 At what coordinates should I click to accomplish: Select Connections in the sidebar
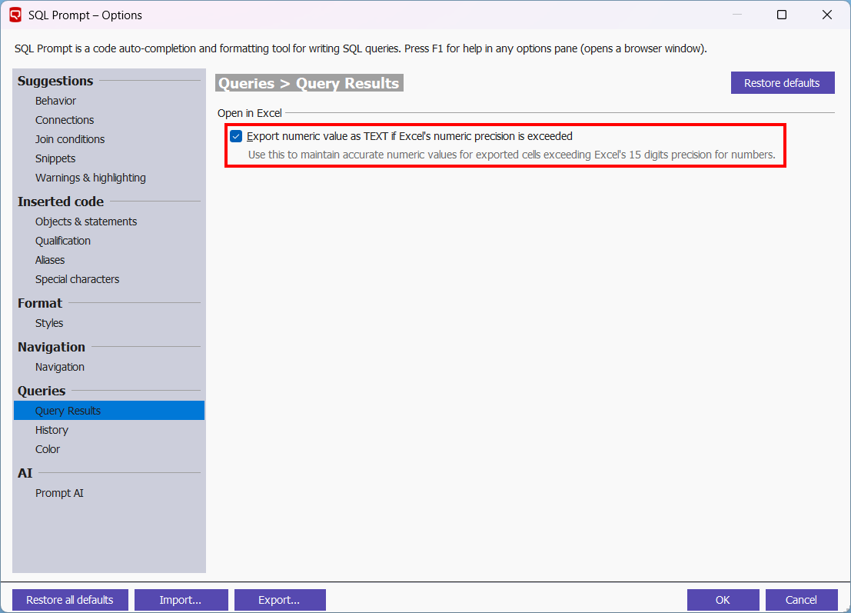(x=65, y=120)
